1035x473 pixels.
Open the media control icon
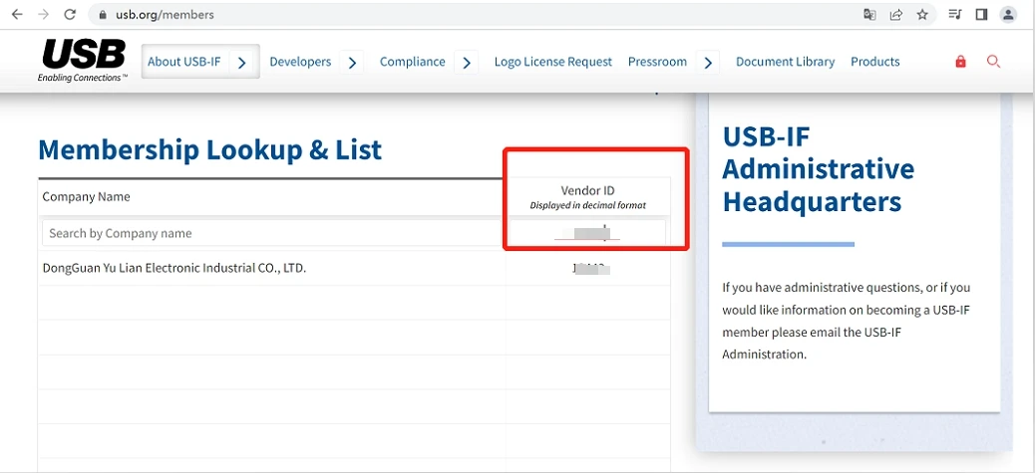click(x=955, y=15)
